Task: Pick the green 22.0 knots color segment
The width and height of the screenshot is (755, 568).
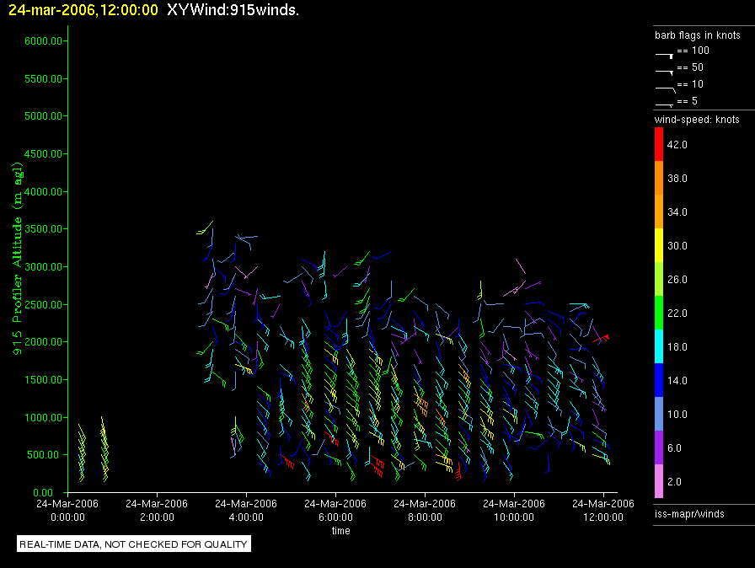Action: click(x=659, y=313)
